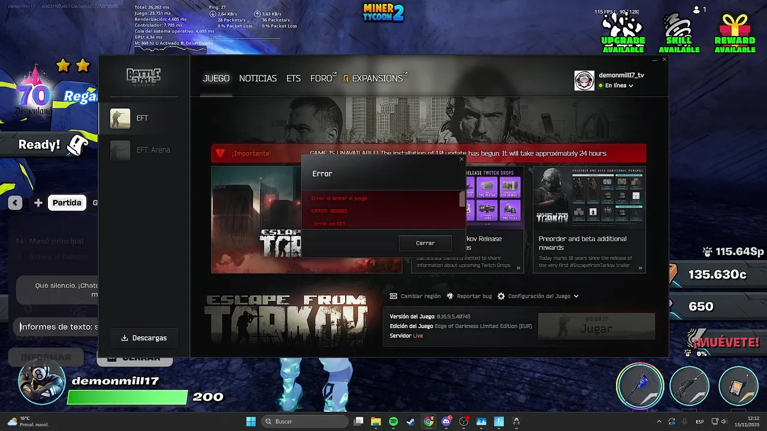Click the green player health bar

(x=128, y=397)
